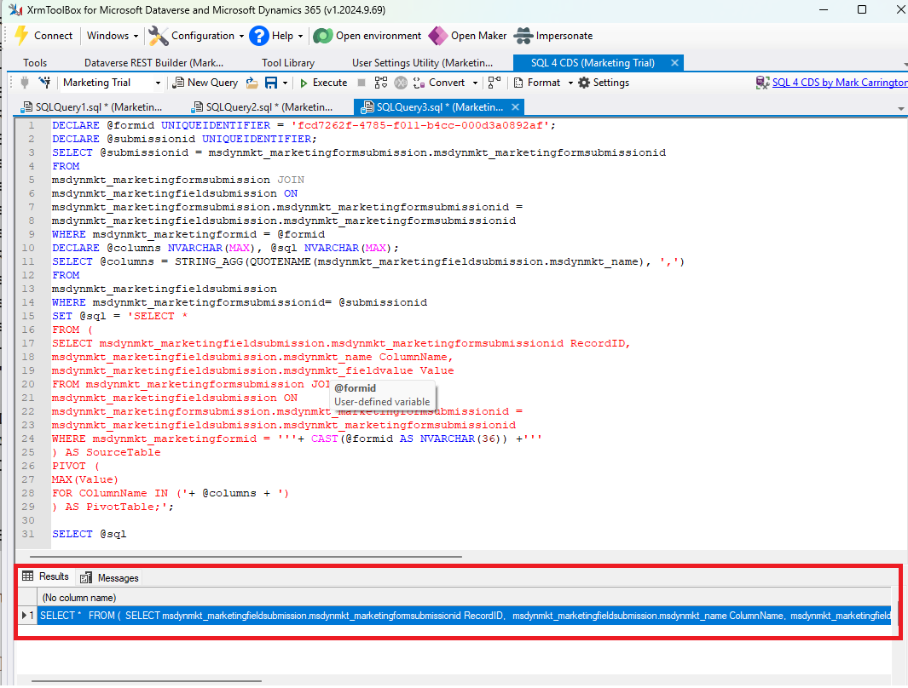Create a New Query
Image resolution: width=908 pixels, height=688 pixels.
(x=205, y=83)
